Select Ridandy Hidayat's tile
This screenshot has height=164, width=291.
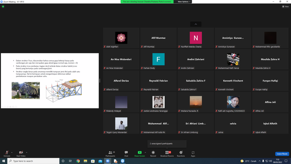(121, 102)
